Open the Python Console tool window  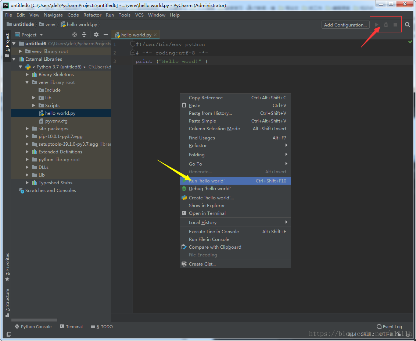[x=33, y=327]
